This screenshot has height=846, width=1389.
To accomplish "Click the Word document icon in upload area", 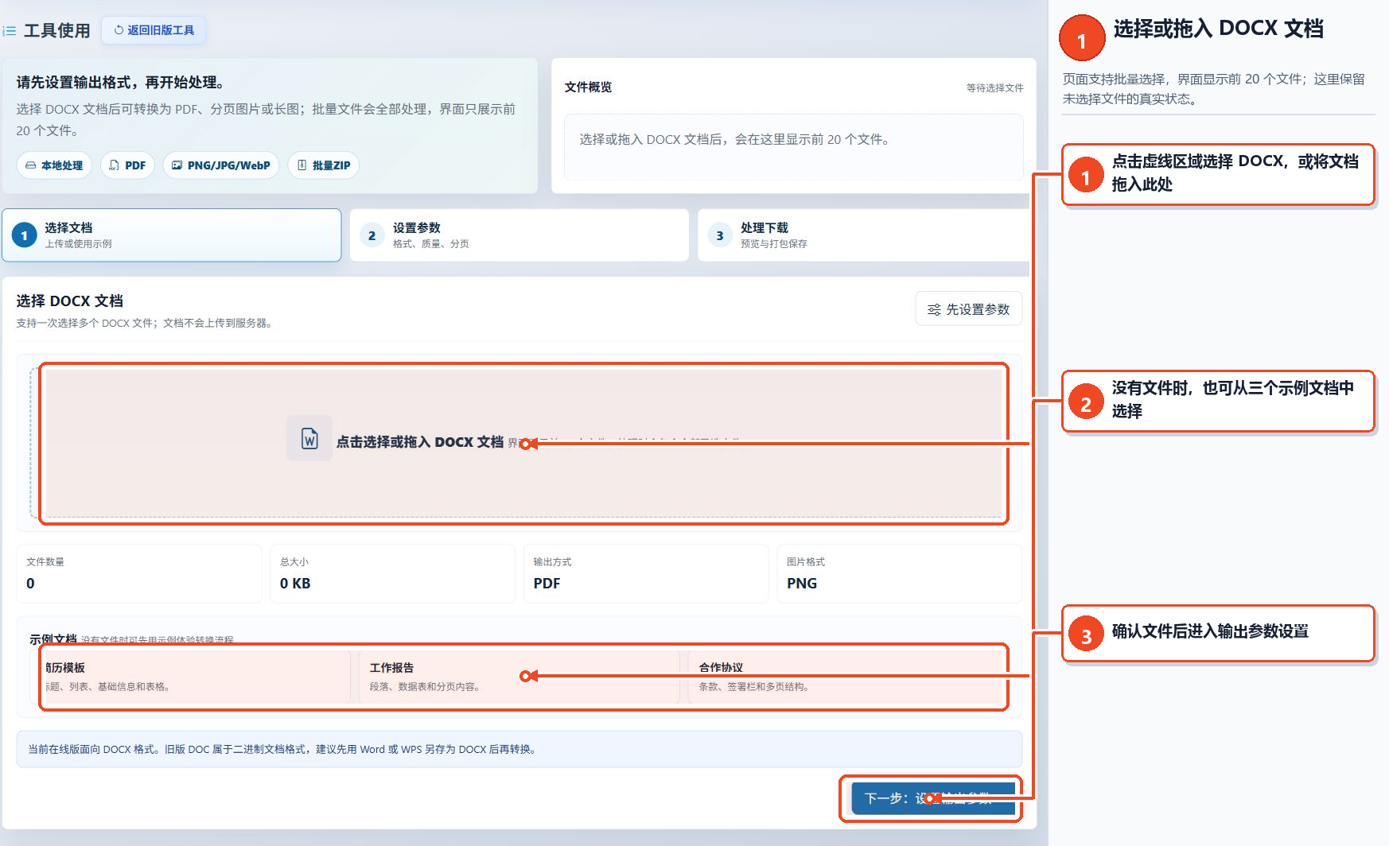I will 309,438.
